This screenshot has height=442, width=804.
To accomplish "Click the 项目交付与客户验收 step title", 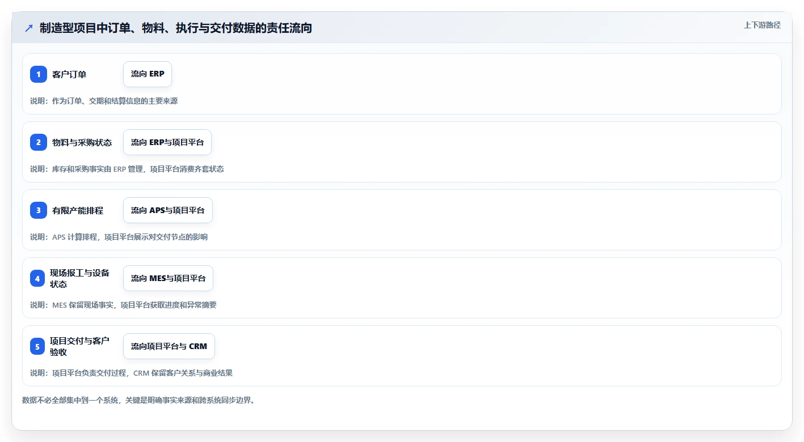I will [x=79, y=346].
